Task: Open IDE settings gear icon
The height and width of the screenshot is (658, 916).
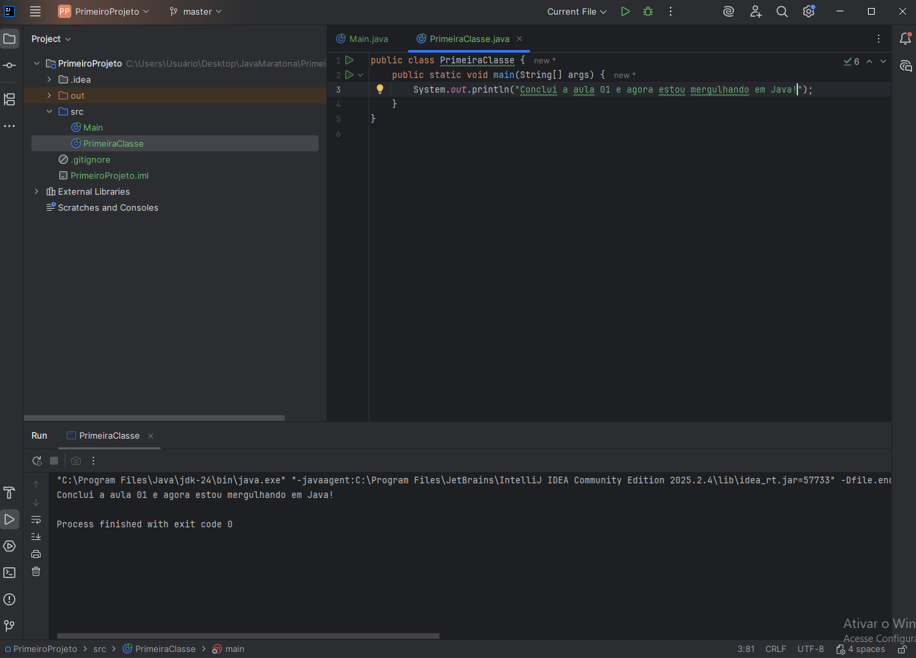Action: tap(809, 11)
